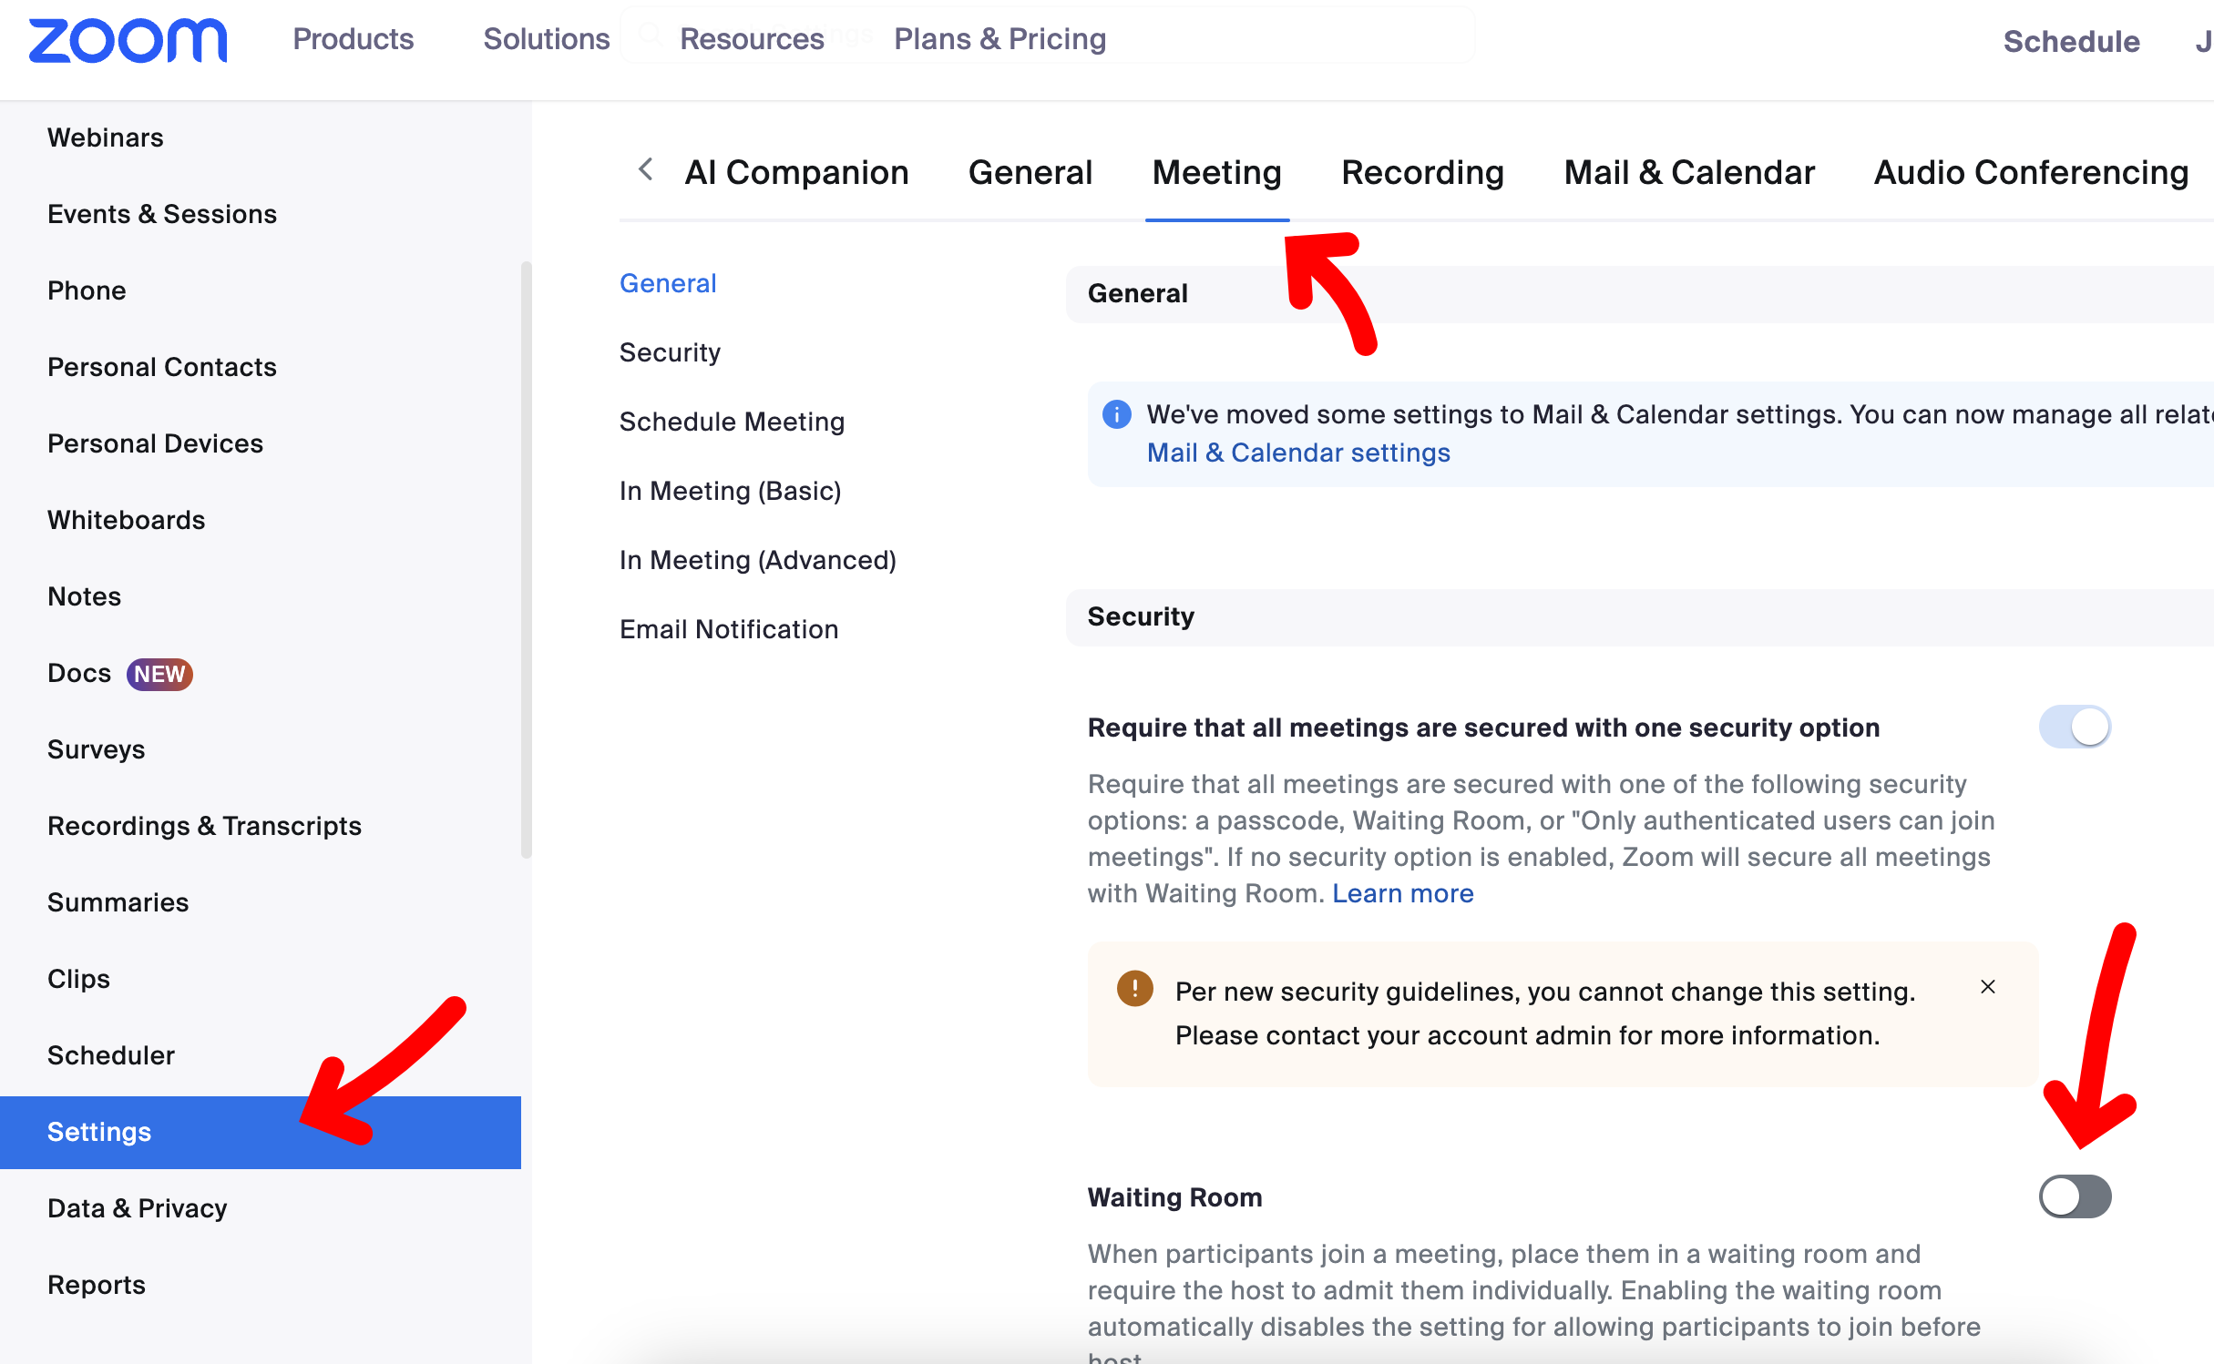This screenshot has height=1364, width=2214.
Task: Open Notes in the sidebar
Action: point(84,596)
